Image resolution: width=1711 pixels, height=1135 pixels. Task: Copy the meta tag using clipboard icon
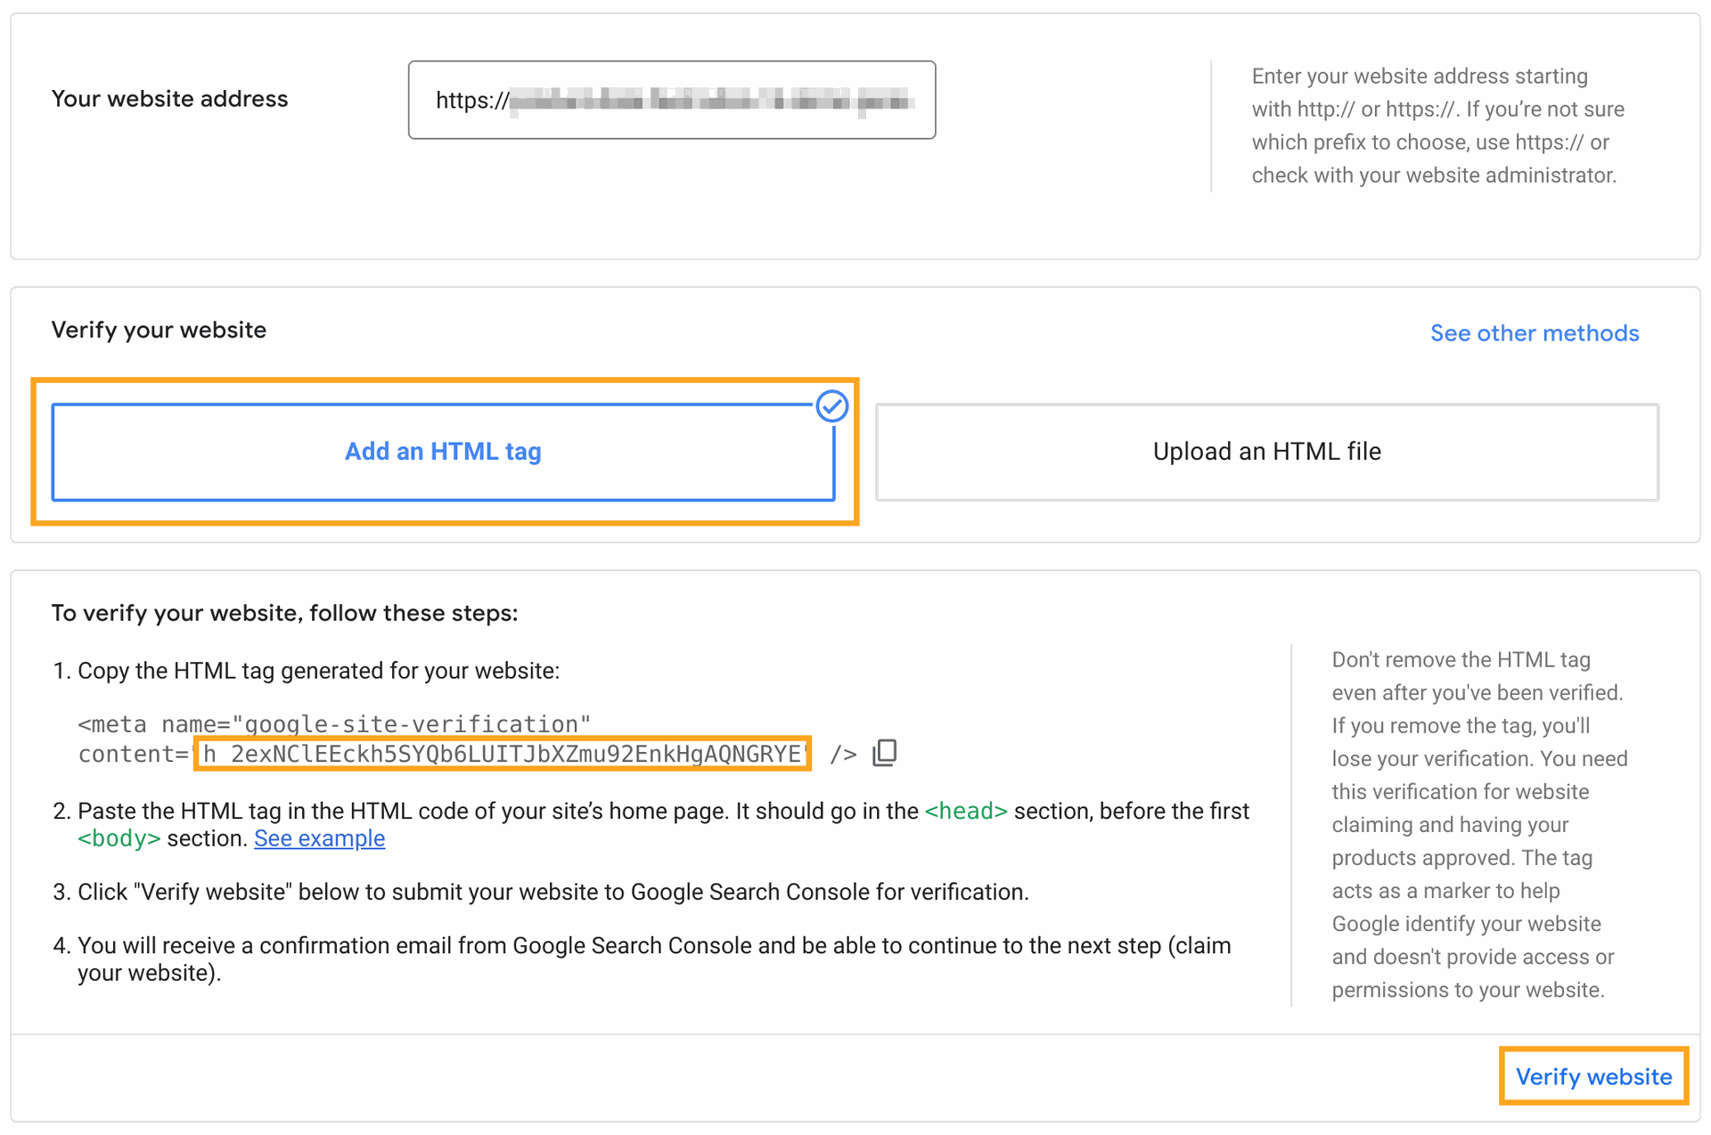(884, 753)
